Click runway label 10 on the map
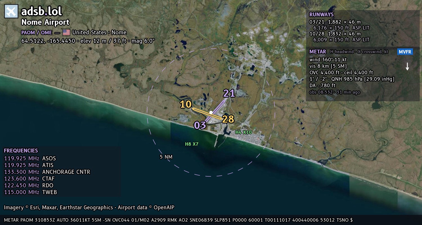Image resolution: width=422 pixels, height=225 pixels. (x=186, y=104)
